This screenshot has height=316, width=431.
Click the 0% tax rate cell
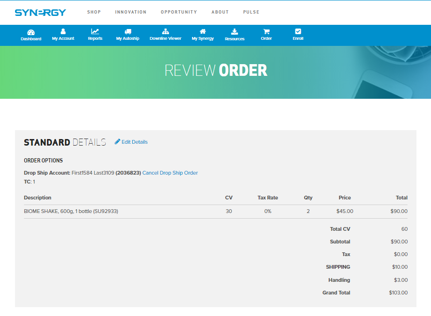pos(268,211)
